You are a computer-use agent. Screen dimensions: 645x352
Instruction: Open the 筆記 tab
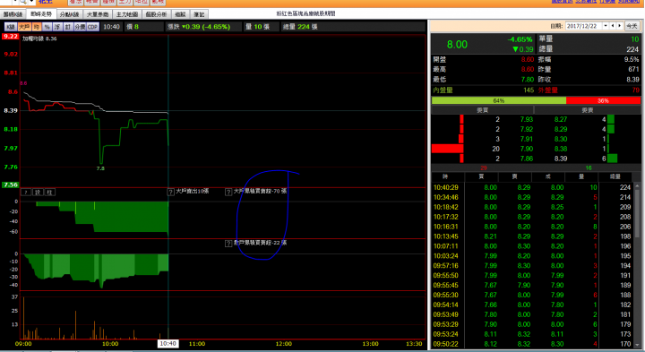199,14
